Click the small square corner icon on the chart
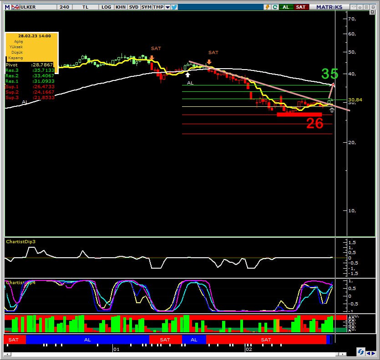Viewport: 380px width, 360px height. pos(372,12)
